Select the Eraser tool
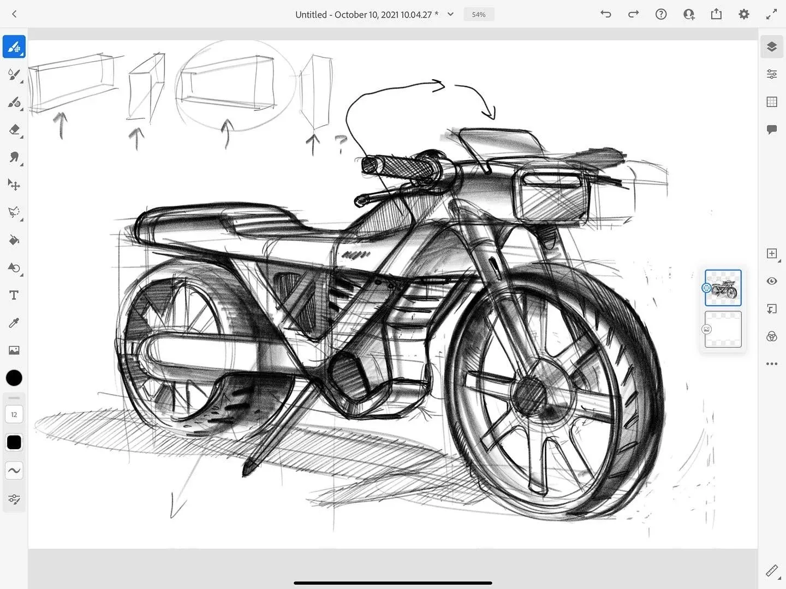The width and height of the screenshot is (786, 589). [x=14, y=130]
